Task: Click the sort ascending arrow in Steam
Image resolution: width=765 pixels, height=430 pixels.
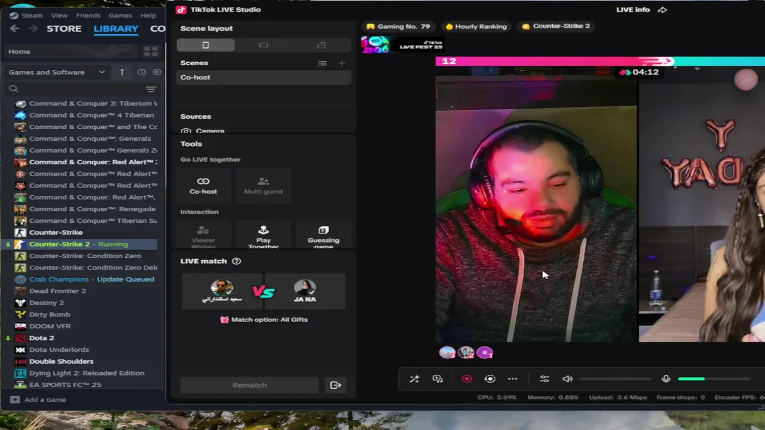Action: (x=122, y=72)
